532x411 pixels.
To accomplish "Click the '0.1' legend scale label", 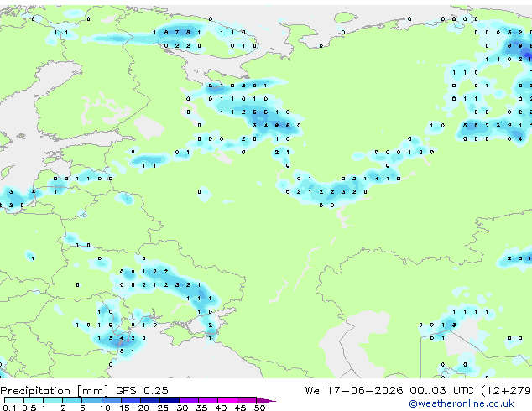I will 9,408.
